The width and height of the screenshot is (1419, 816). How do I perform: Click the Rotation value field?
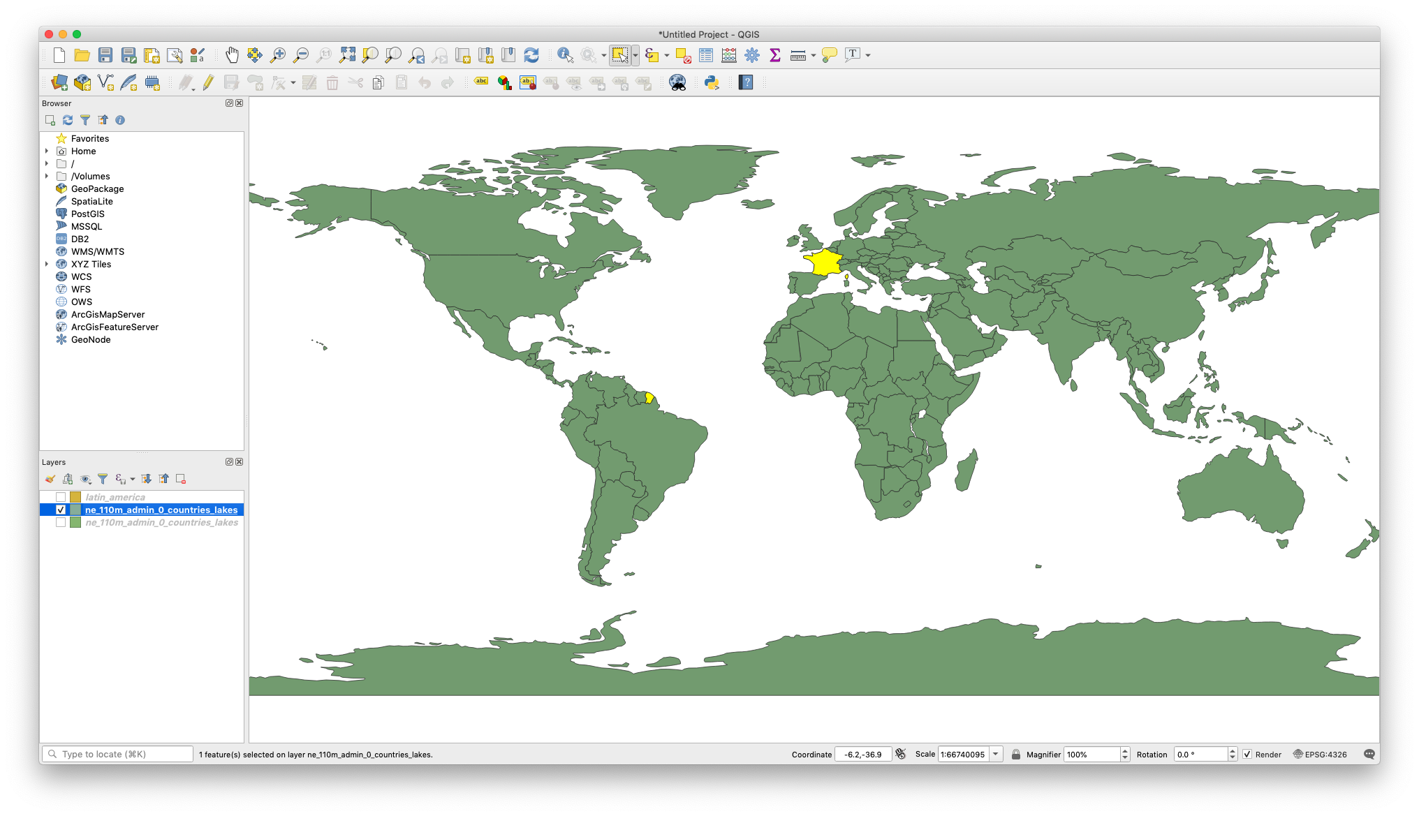tap(1200, 755)
